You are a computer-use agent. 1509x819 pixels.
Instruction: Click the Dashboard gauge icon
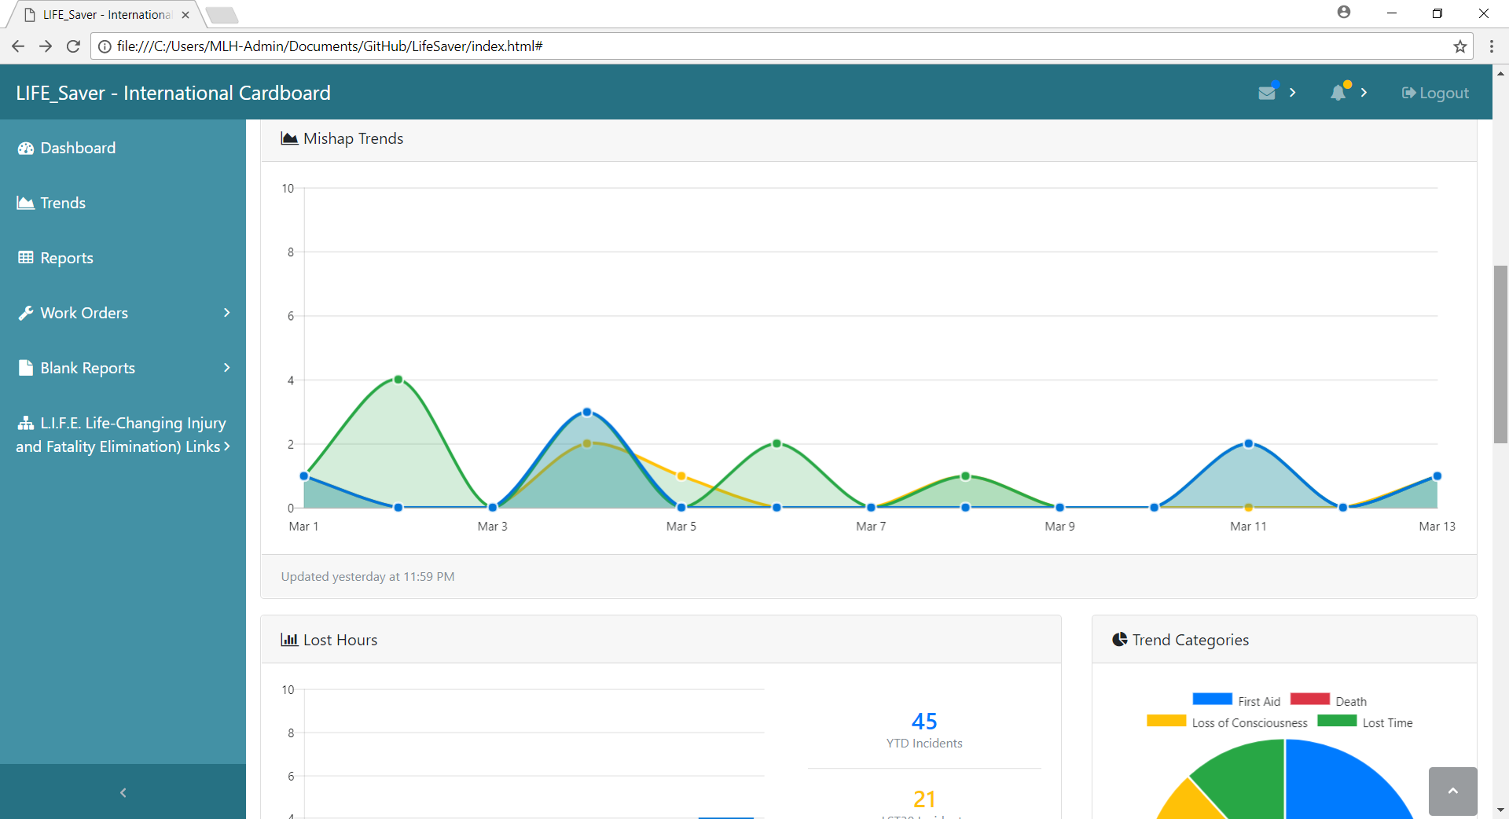(x=26, y=149)
